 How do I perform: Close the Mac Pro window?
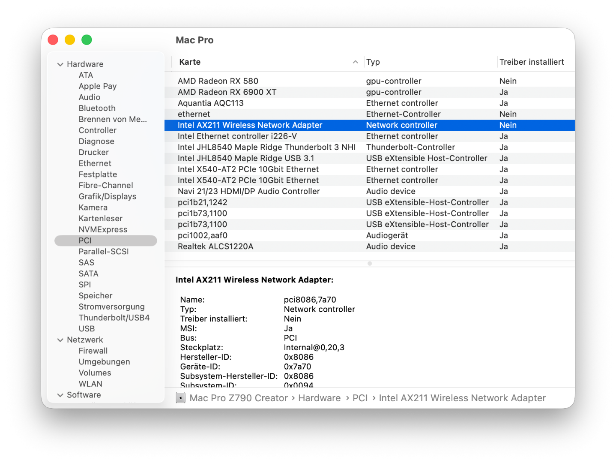tap(53, 40)
